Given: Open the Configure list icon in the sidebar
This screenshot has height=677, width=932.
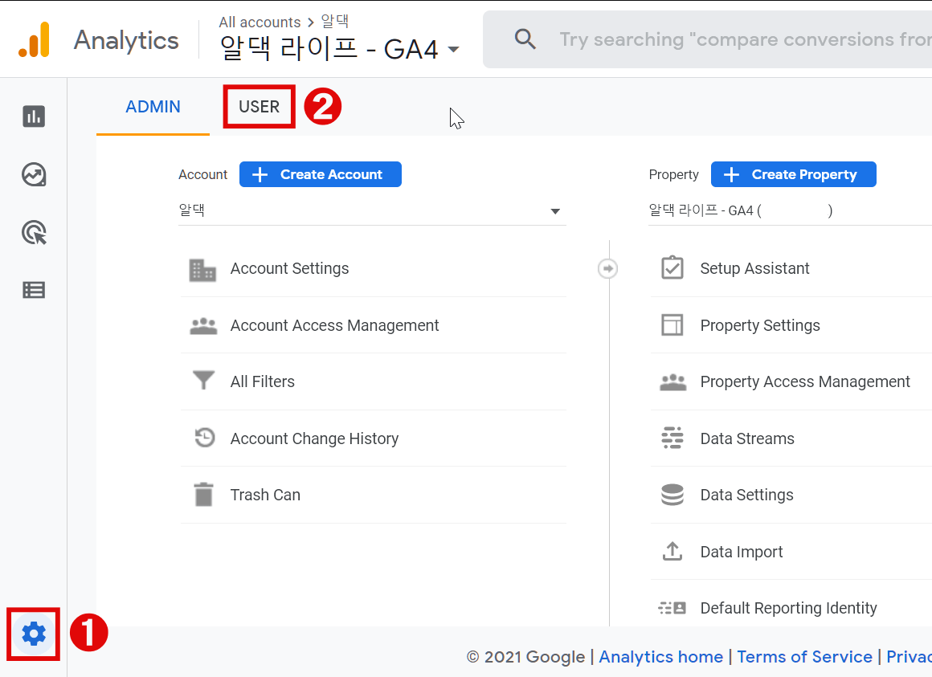Looking at the screenshot, I should coord(34,291).
